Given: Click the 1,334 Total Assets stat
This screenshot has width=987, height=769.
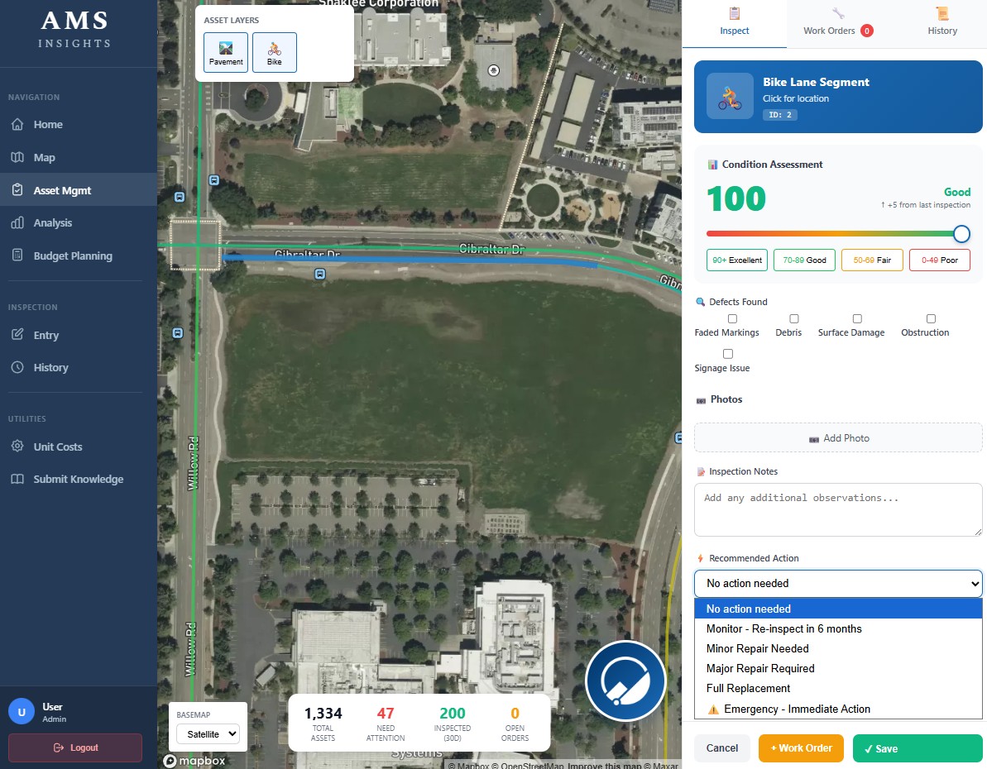Looking at the screenshot, I should point(323,723).
